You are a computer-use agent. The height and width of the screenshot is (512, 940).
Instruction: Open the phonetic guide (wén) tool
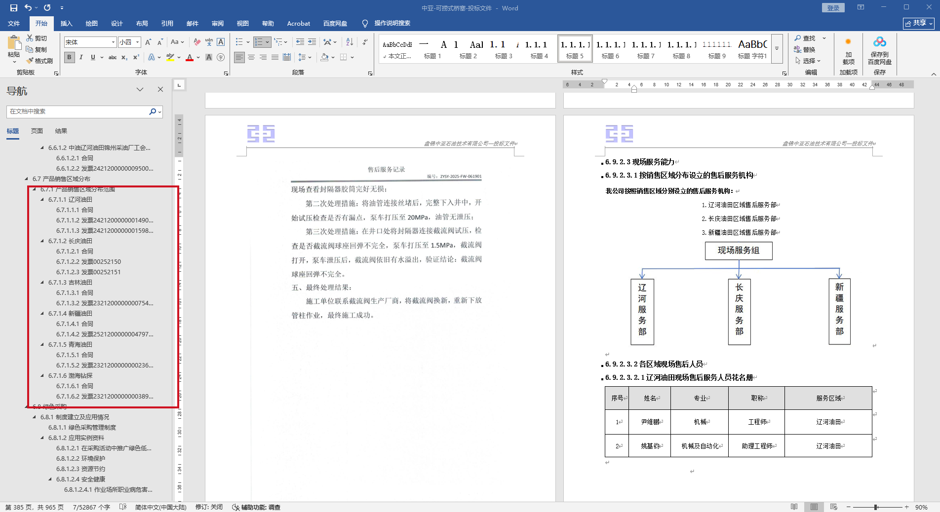(x=209, y=42)
